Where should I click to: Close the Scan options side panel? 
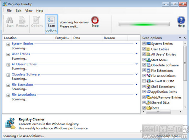(185, 38)
